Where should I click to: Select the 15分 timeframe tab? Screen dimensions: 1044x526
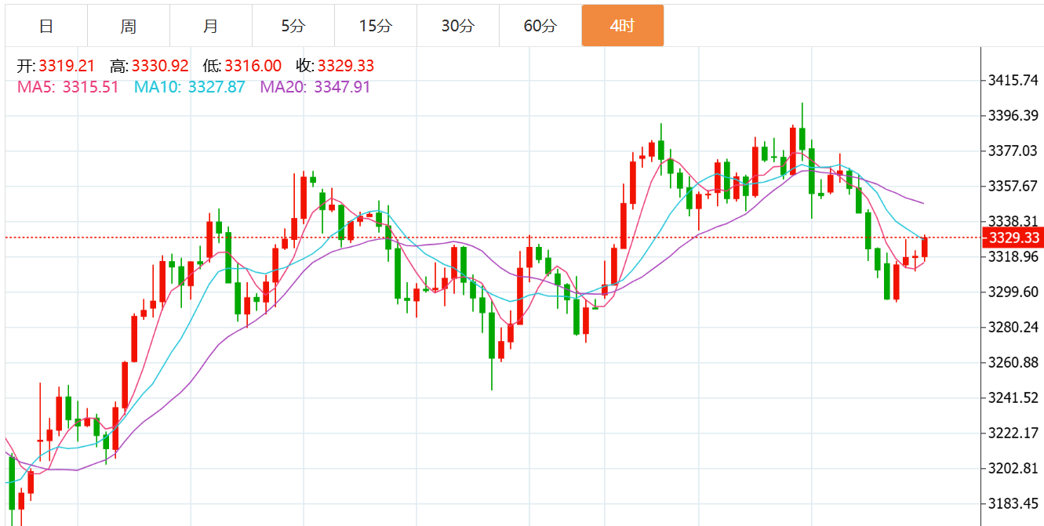[376, 26]
